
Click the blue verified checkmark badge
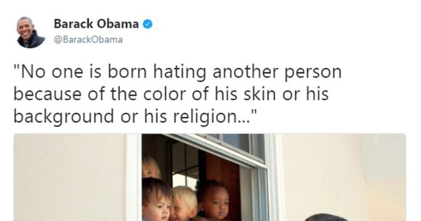point(148,24)
